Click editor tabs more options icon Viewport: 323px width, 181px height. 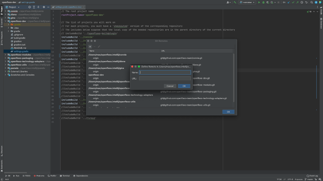point(317,7)
